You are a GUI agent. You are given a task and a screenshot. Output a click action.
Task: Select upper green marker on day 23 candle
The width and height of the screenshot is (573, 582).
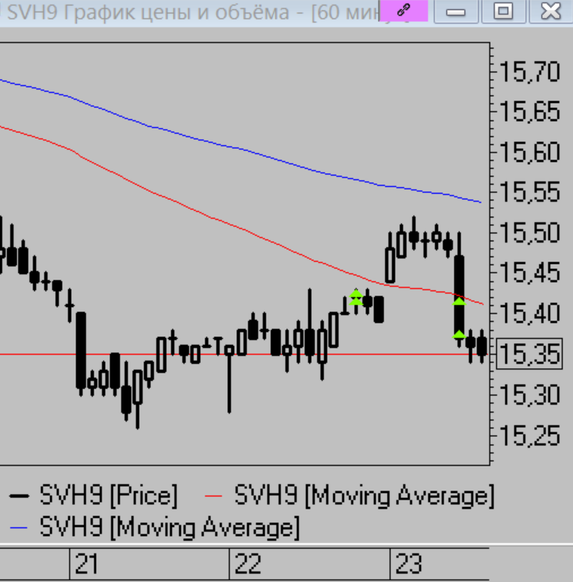pyautogui.click(x=459, y=302)
